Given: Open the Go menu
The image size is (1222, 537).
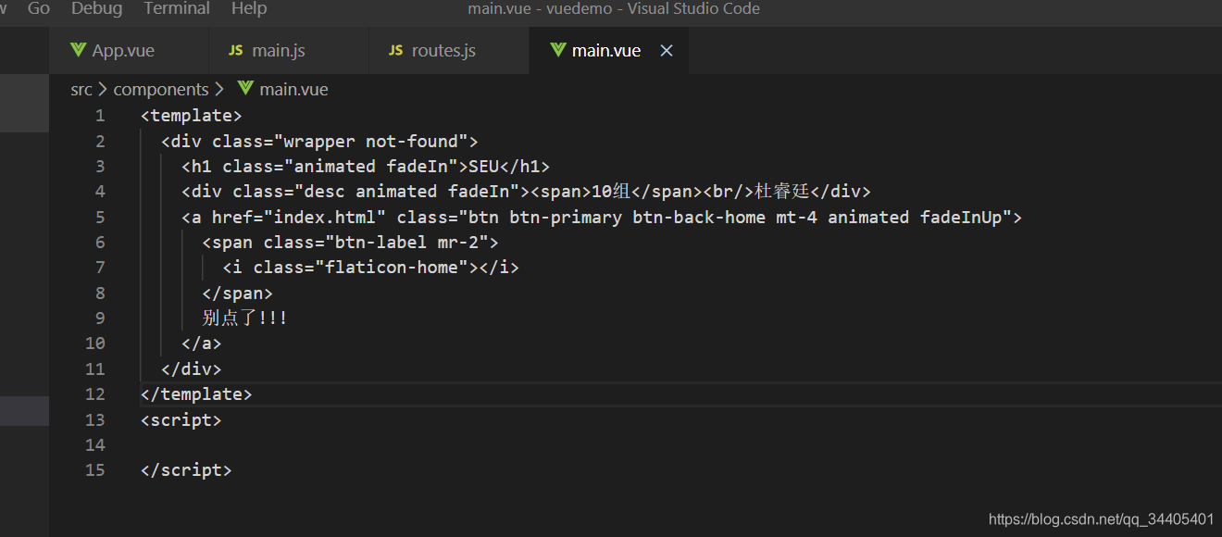Looking at the screenshot, I should click(39, 8).
